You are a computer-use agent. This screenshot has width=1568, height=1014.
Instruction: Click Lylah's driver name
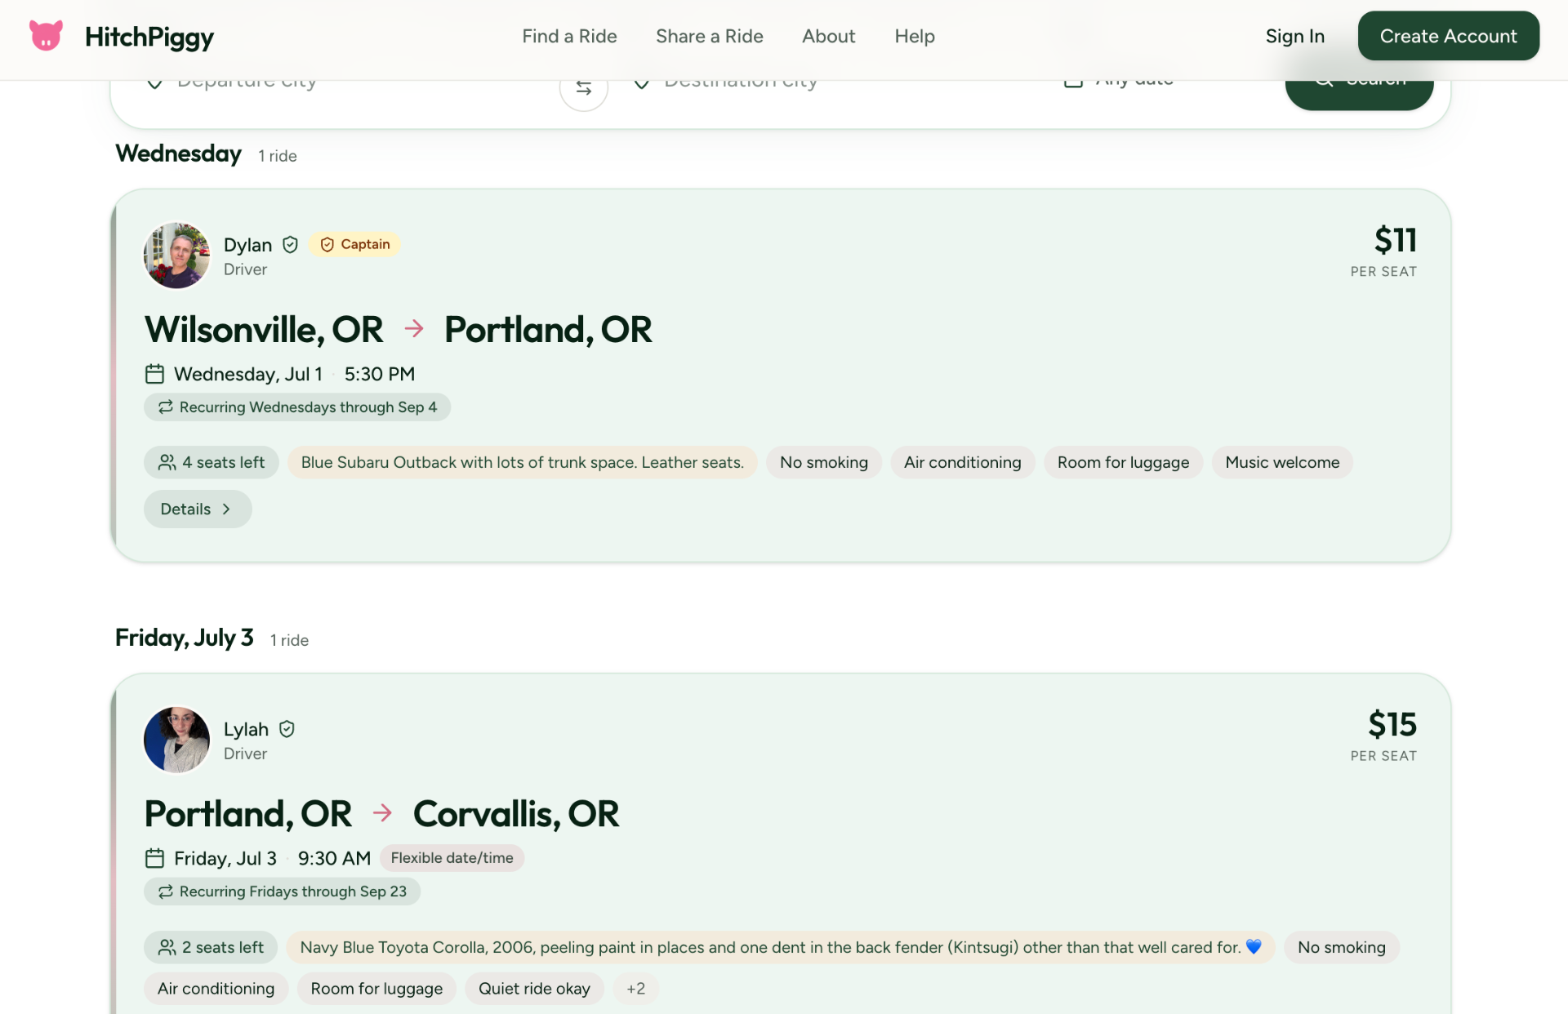(246, 729)
